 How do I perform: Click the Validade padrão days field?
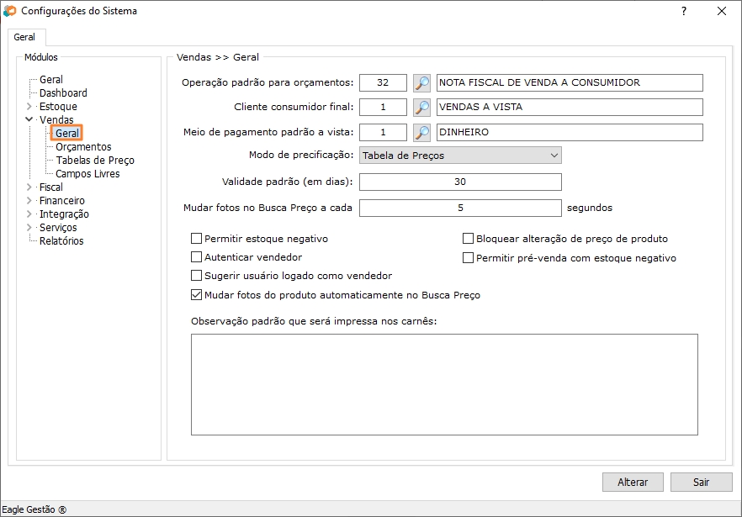[x=460, y=182]
